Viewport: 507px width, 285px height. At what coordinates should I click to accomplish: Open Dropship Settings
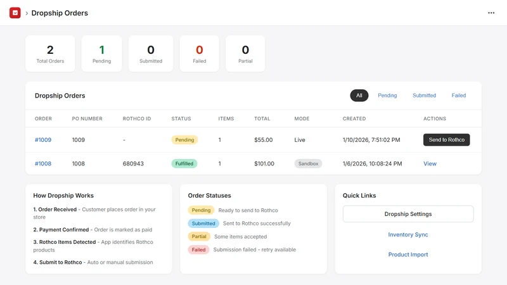pyautogui.click(x=408, y=214)
